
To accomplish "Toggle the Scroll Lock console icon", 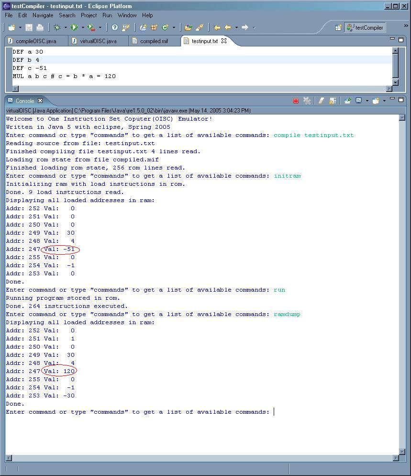I will tap(333, 101).
